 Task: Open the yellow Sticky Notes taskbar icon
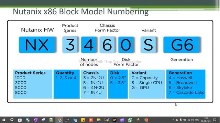pos(83,120)
